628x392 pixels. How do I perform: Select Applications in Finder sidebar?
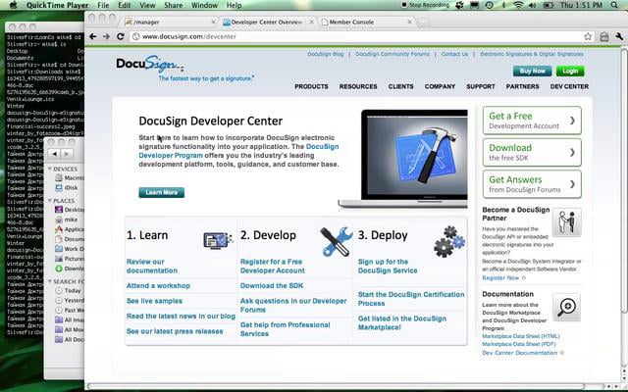69,229
